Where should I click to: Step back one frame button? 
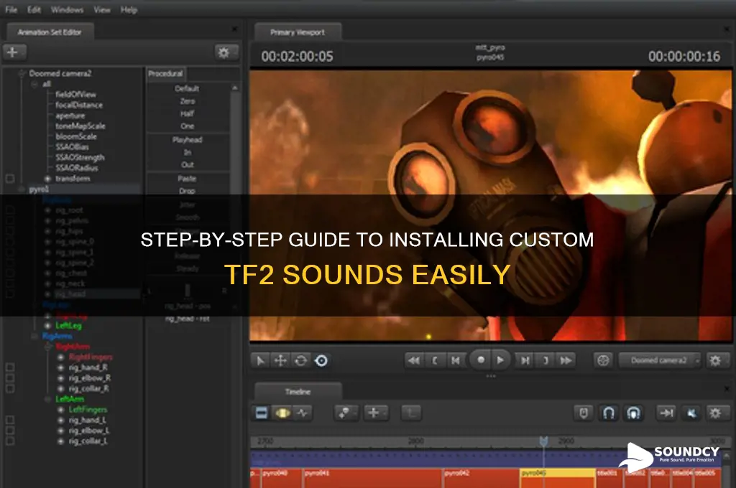[x=455, y=360]
